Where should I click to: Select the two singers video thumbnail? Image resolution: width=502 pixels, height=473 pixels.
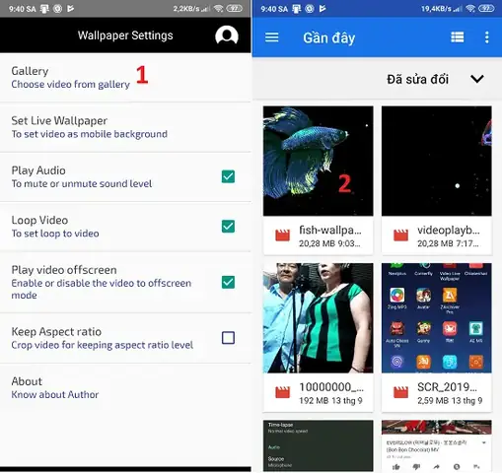click(x=318, y=318)
